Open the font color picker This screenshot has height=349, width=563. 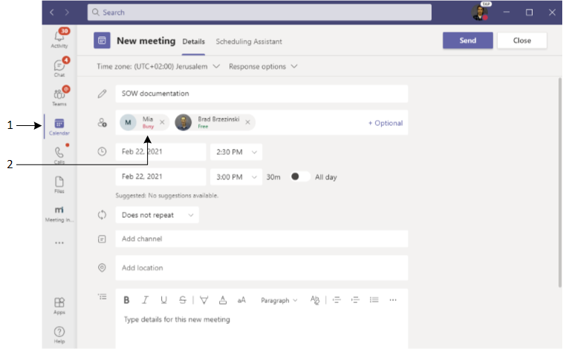(x=223, y=300)
